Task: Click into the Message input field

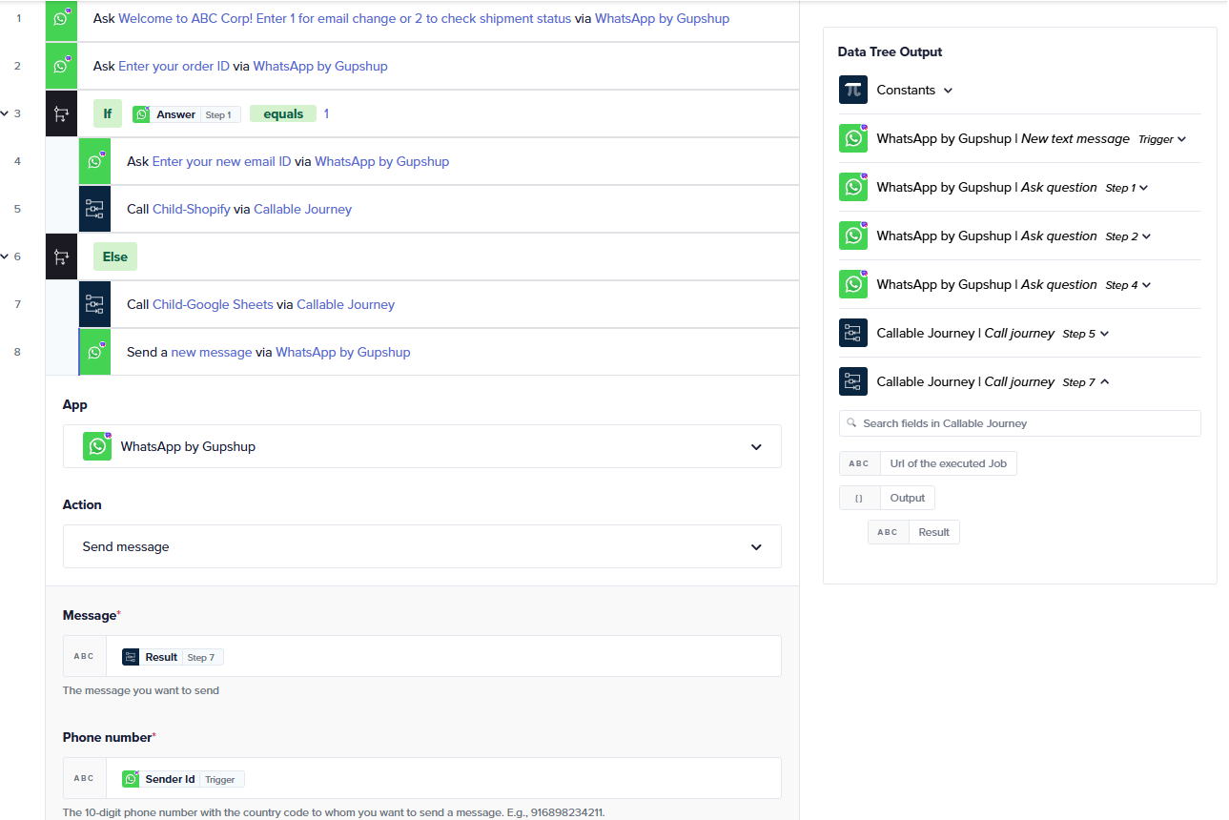Action: pos(443,656)
